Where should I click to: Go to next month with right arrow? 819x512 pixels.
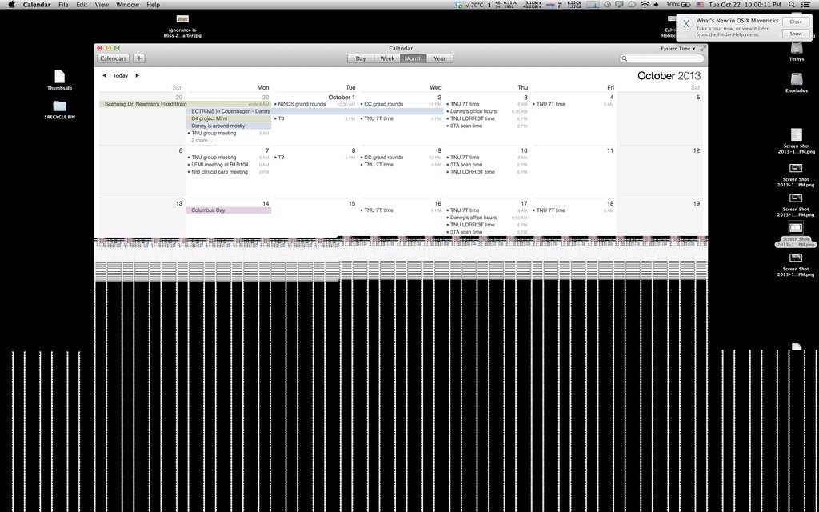(138, 76)
